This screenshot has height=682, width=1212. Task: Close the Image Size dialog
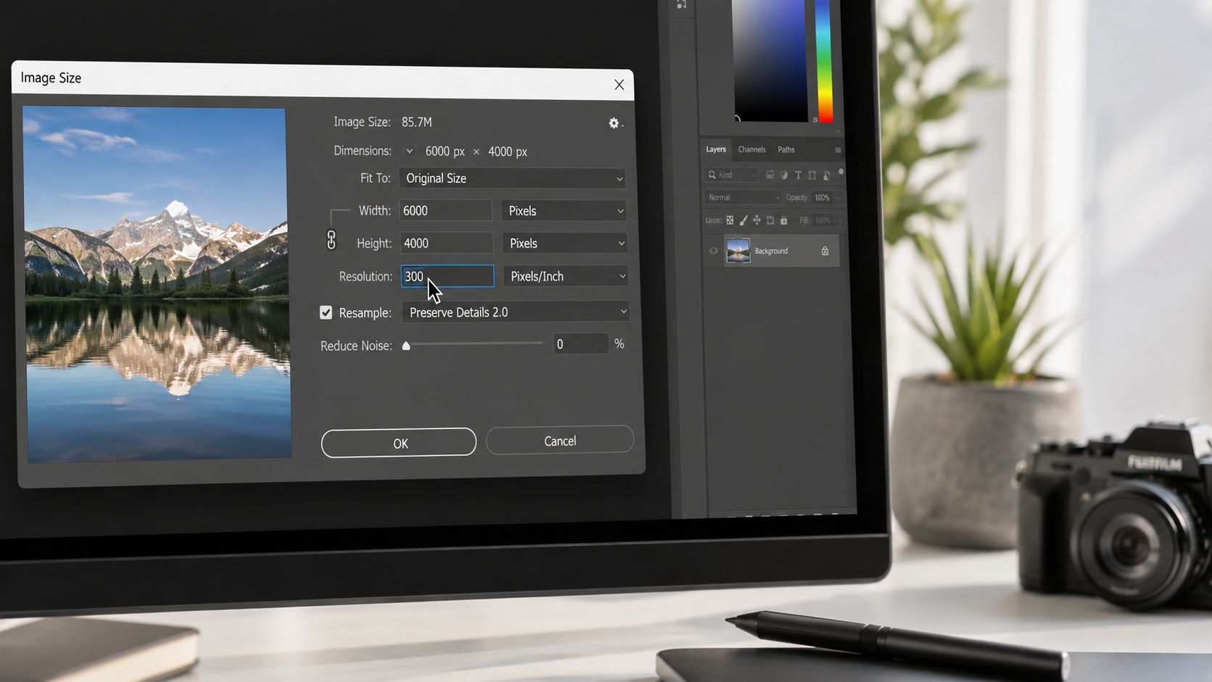click(x=619, y=85)
